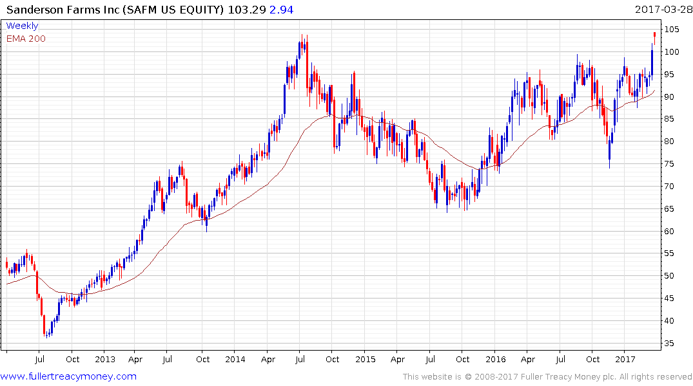Image resolution: width=693 pixels, height=386 pixels.
Task: Click the Sanderson Farms Inc chart title
Action: 115,9
